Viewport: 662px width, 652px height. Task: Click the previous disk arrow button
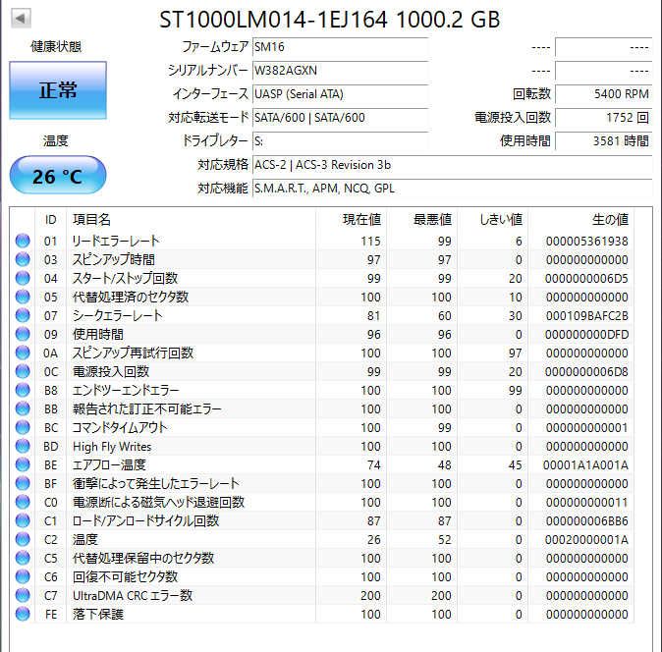click(x=21, y=18)
